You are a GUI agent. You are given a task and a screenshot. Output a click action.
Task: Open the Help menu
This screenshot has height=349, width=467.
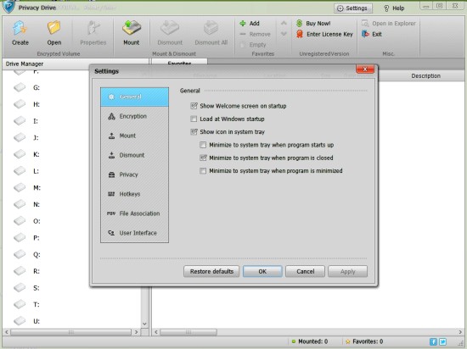[x=394, y=8]
